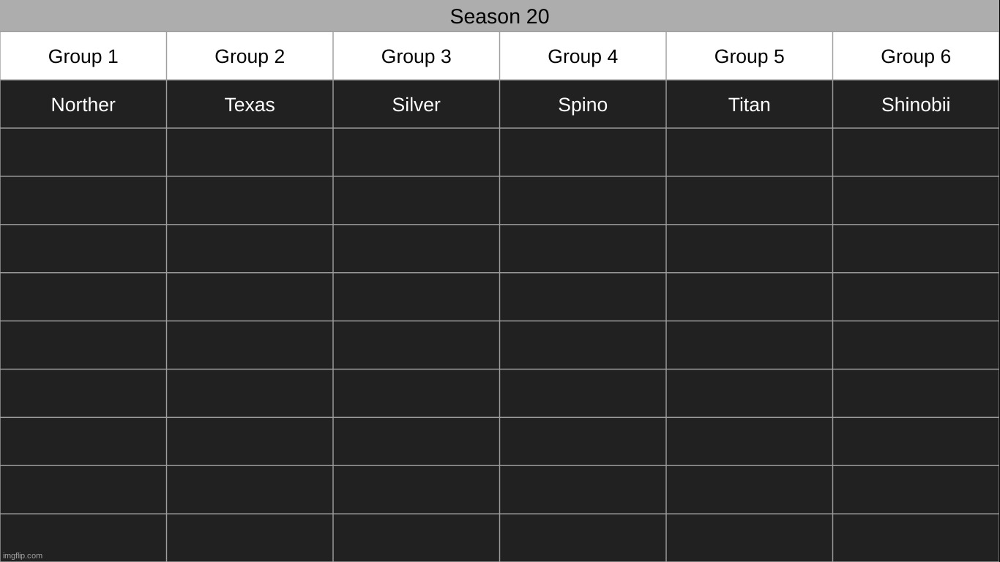Select the Group 5 header cell

[x=749, y=56]
